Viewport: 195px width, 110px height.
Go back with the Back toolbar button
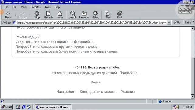[x=8, y=15]
